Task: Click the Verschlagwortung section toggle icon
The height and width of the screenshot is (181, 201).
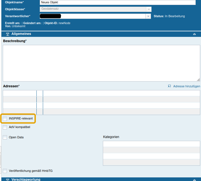Action: [x=8, y=180]
